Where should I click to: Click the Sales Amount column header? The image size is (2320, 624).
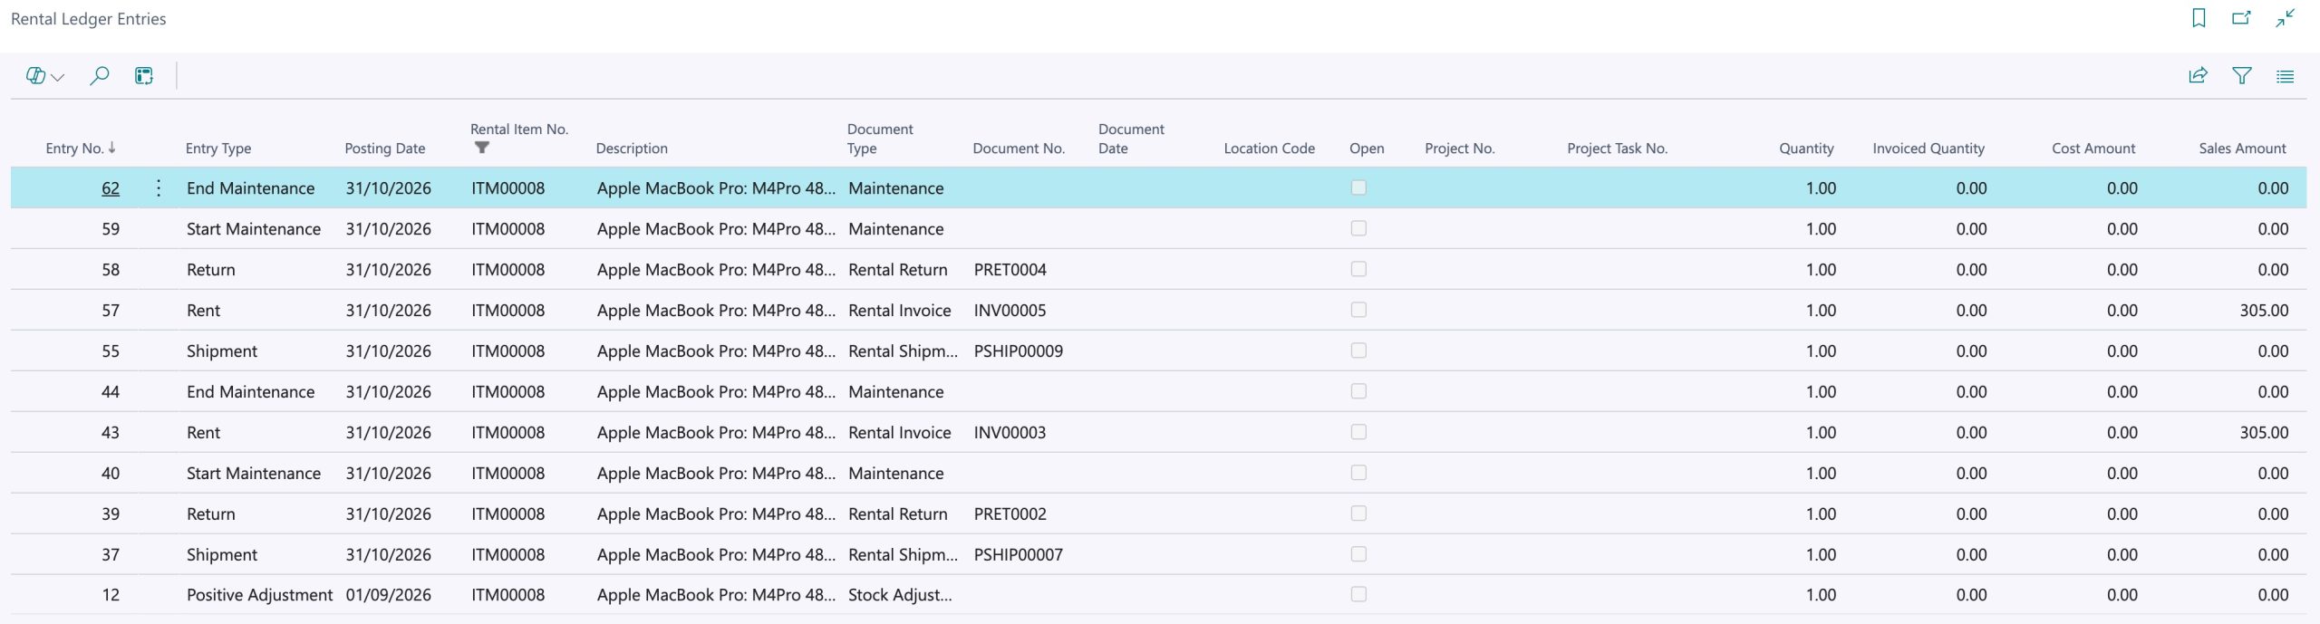click(2242, 149)
